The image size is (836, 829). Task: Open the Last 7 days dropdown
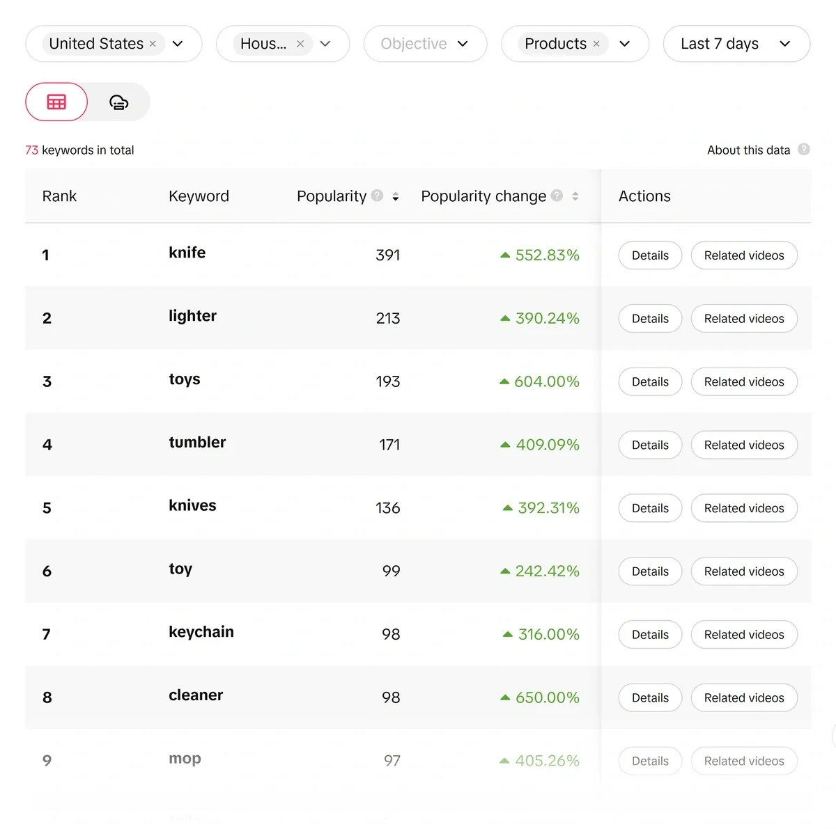click(736, 43)
